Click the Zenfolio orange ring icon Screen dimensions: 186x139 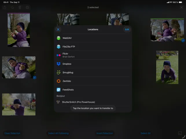pyautogui.click(x=59, y=81)
